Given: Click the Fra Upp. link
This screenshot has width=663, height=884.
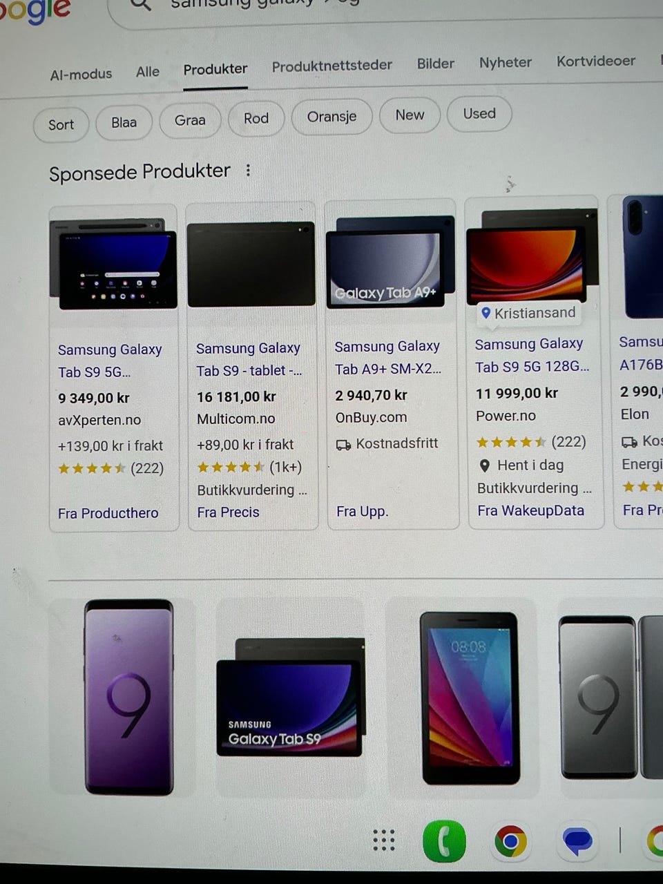Looking at the screenshot, I should tap(362, 511).
